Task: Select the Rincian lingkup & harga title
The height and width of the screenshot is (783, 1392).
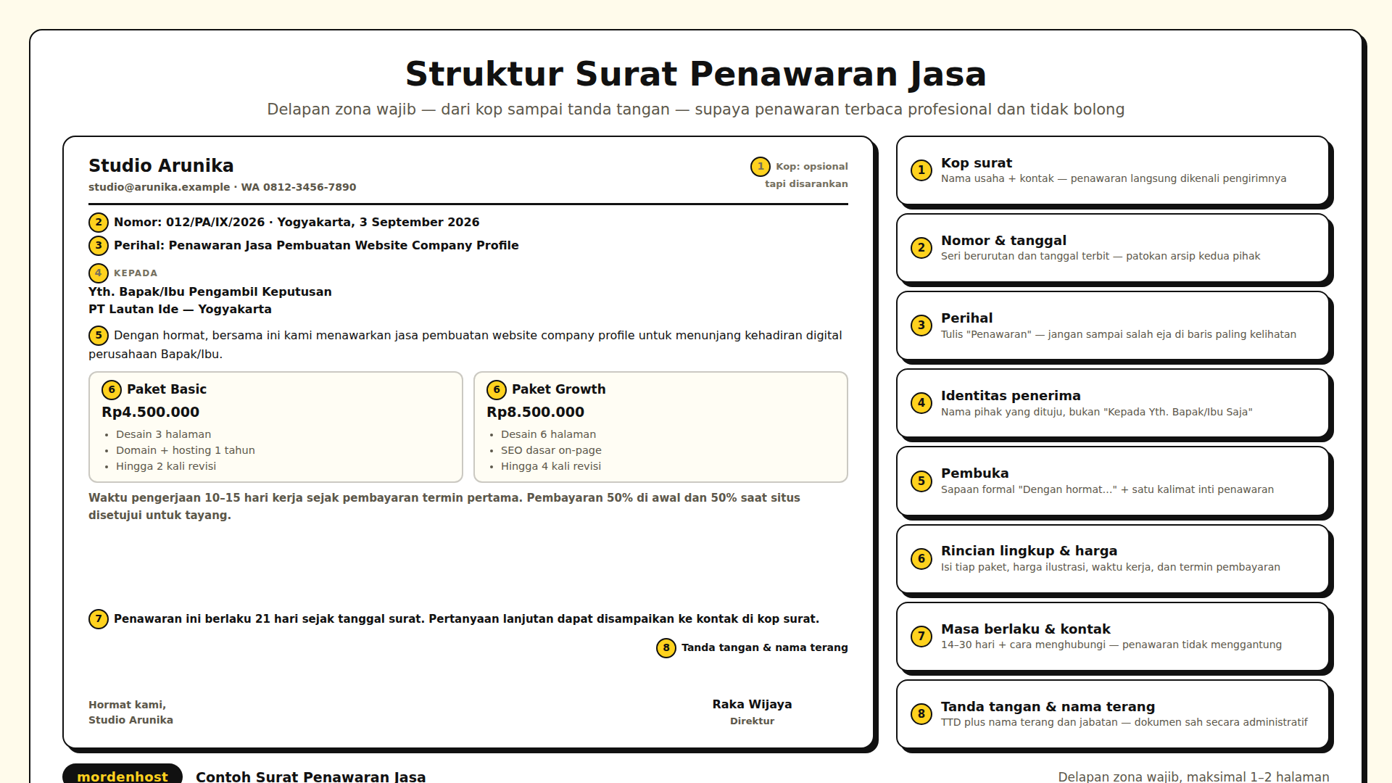Action: pos(1029,551)
